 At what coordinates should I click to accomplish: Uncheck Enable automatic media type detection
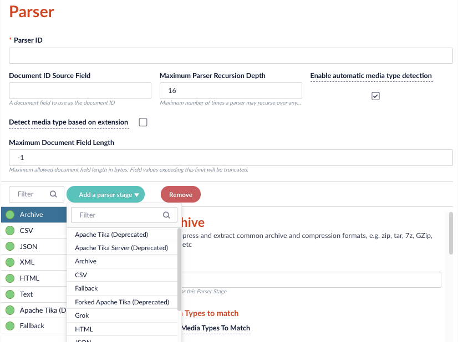click(x=375, y=96)
